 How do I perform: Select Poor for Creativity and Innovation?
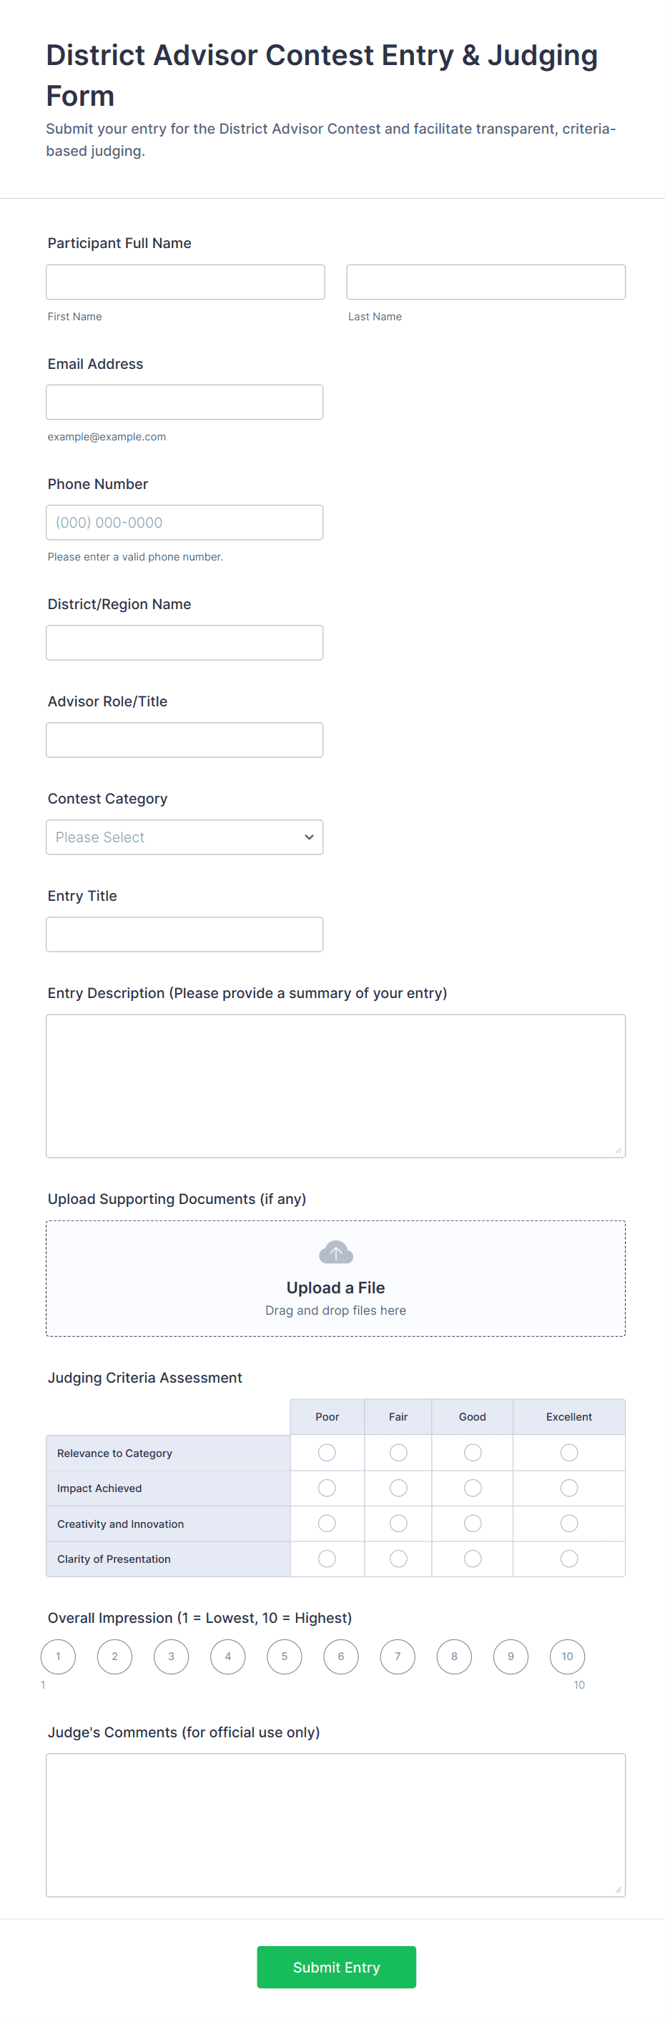pyautogui.click(x=327, y=1524)
